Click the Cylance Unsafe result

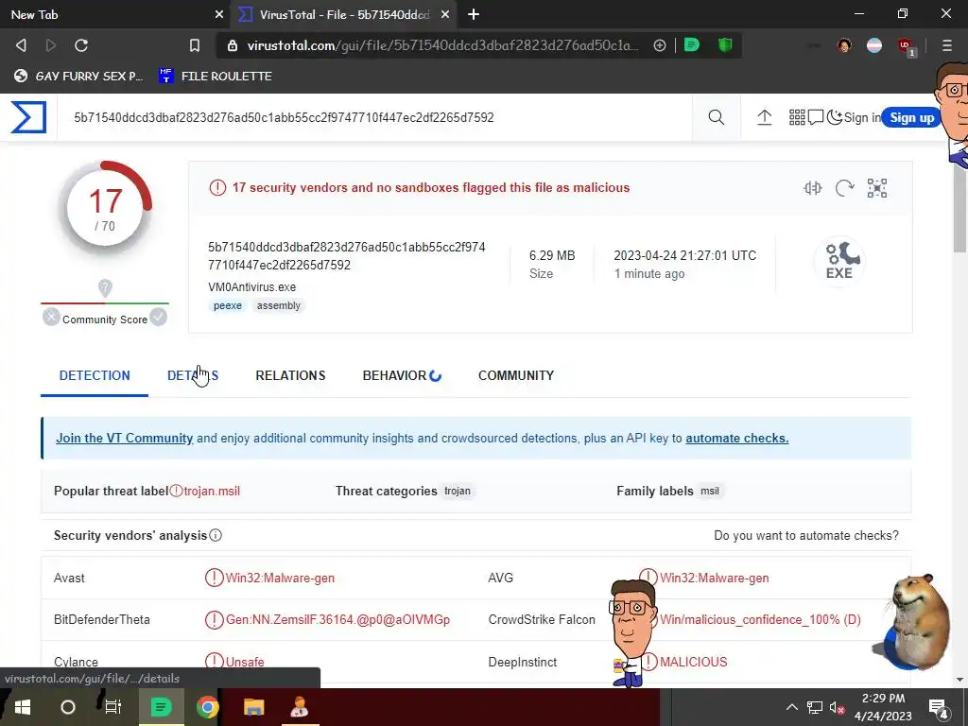pos(245,662)
